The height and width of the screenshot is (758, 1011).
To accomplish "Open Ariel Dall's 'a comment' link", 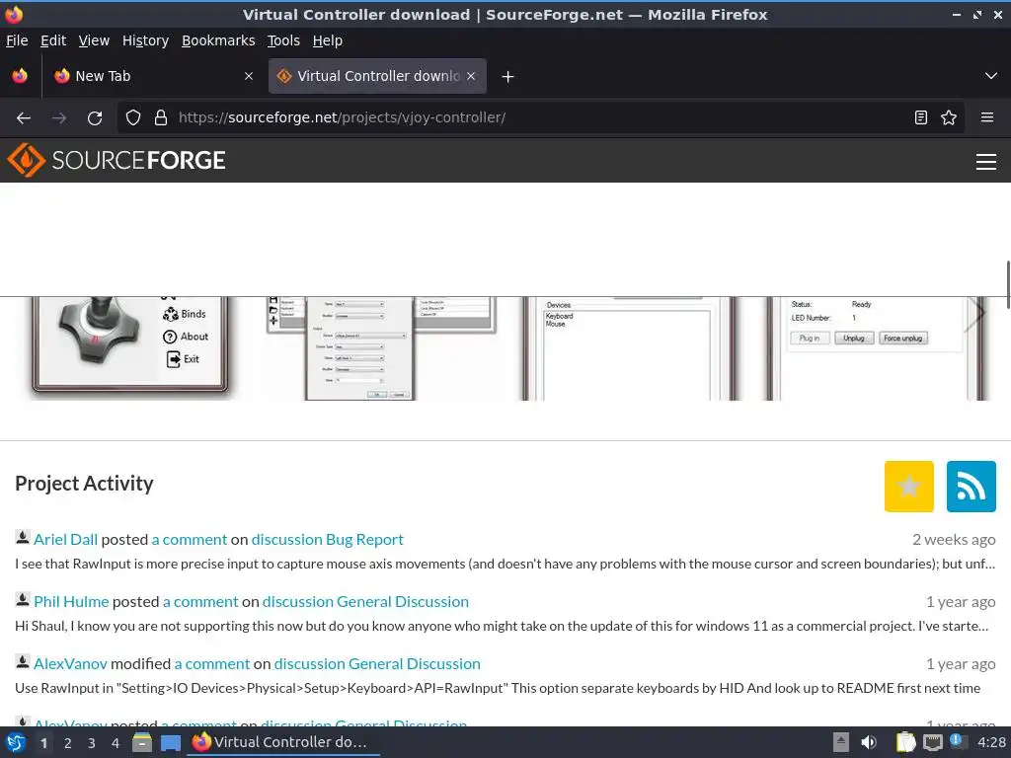I will coord(190,540).
